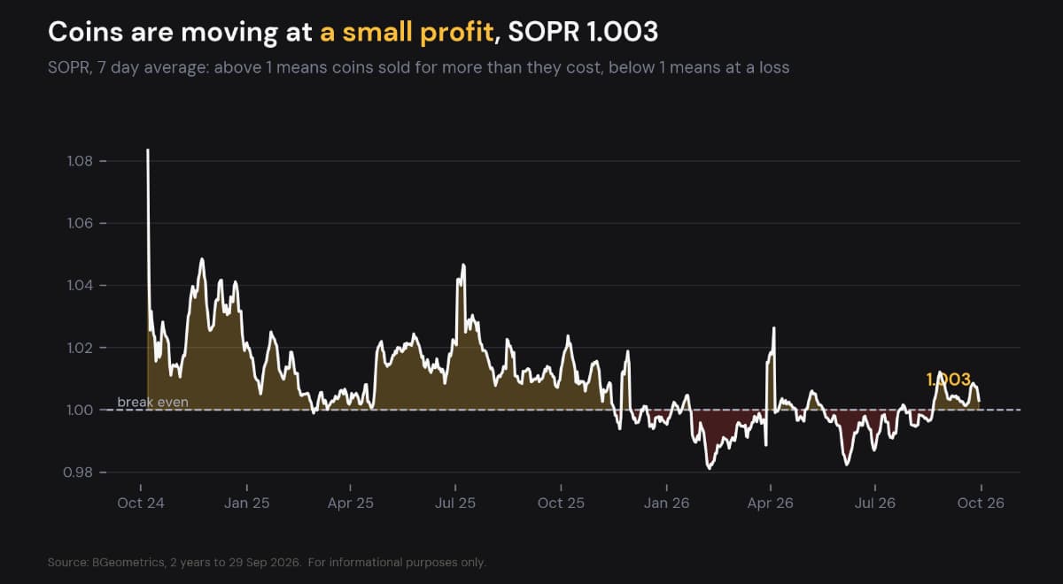Viewport: 1063px width, 584px height.
Task: Click the "Jan 26" x-axis label
Action: (666, 503)
